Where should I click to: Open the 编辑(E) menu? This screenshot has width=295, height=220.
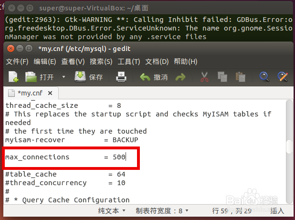pyautogui.click(x=45, y=62)
